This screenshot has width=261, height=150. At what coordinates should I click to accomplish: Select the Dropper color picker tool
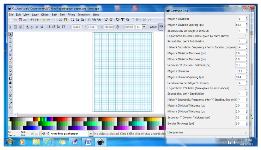[10, 103]
